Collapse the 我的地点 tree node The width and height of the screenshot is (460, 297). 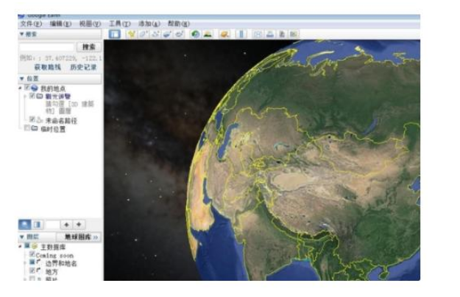click(21, 88)
